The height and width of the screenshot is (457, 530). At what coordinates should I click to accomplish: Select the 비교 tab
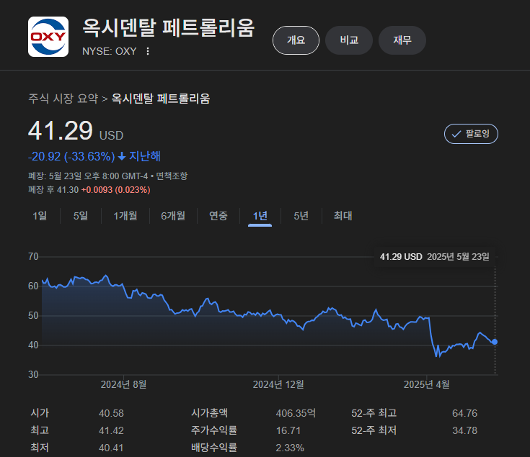pyautogui.click(x=349, y=40)
